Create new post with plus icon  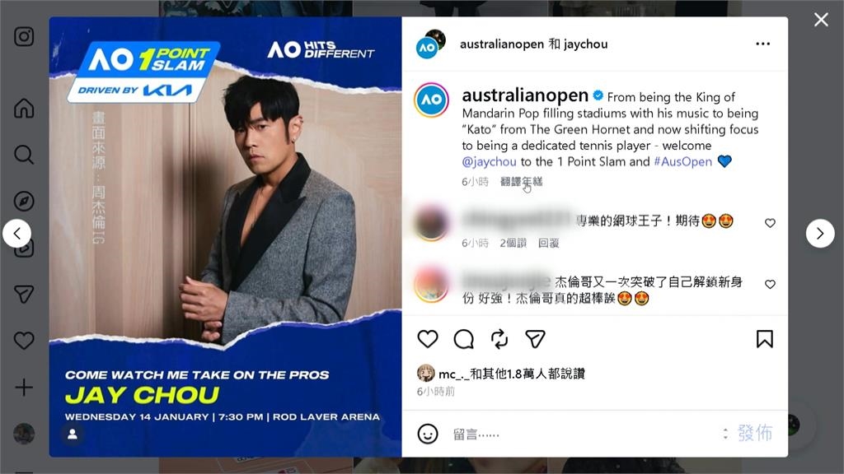pos(24,387)
